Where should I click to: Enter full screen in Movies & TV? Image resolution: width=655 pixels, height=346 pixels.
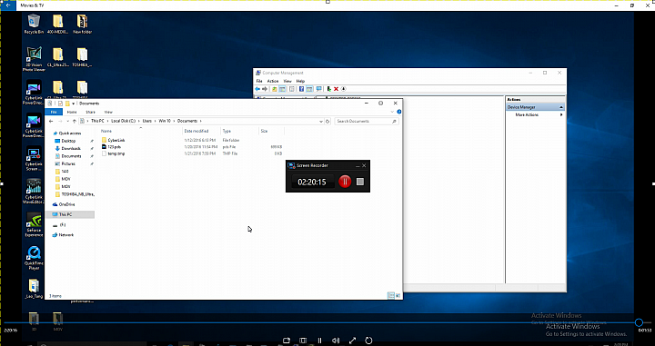pos(352,341)
